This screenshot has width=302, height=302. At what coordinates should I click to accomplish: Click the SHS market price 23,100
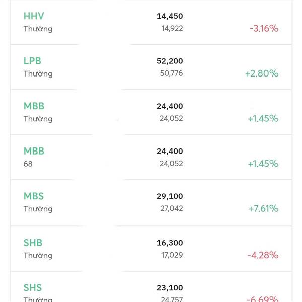(x=170, y=288)
